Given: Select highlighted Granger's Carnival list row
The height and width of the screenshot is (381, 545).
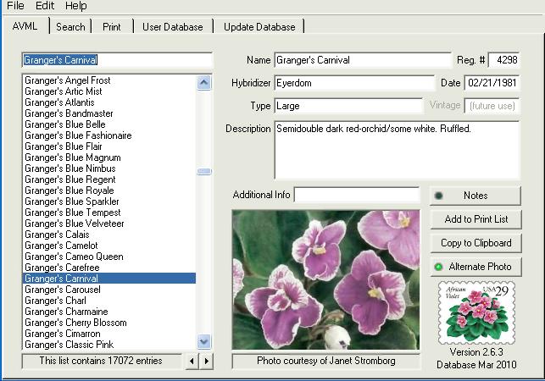Looking at the screenshot, I should (x=109, y=279).
